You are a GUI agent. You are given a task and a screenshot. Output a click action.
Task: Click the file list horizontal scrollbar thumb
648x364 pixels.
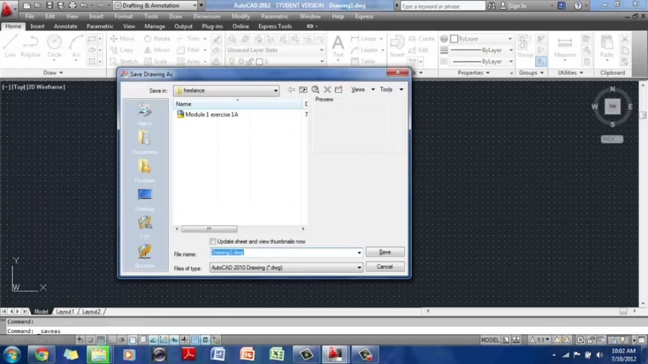click(209, 229)
